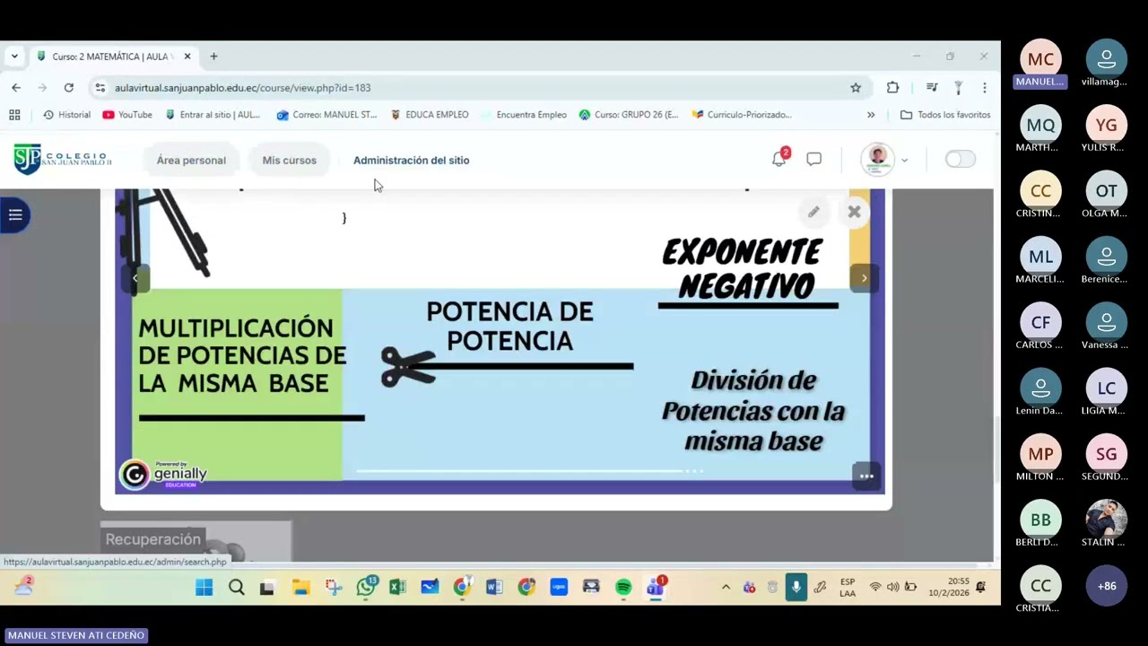Open Word from the taskbar
The height and width of the screenshot is (646, 1148).
(x=494, y=588)
